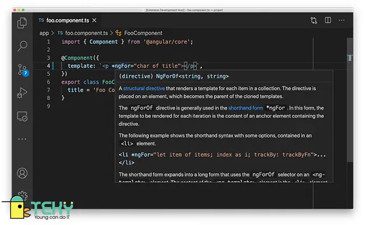Select the foo.component.ts editor tab

coord(67,20)
